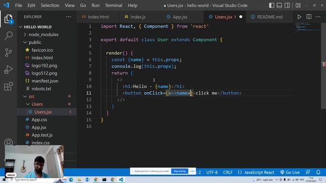Change the UTF-8 file encoding
326x183 pixels.
212,172
